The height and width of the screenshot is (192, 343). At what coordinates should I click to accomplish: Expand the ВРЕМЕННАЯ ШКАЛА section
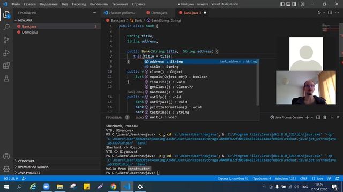pos(57,167)
